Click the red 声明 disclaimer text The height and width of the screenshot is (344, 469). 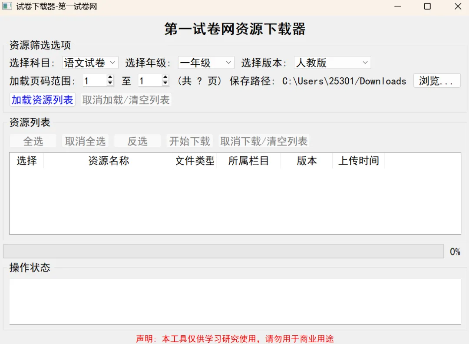(x=235, y=339)
